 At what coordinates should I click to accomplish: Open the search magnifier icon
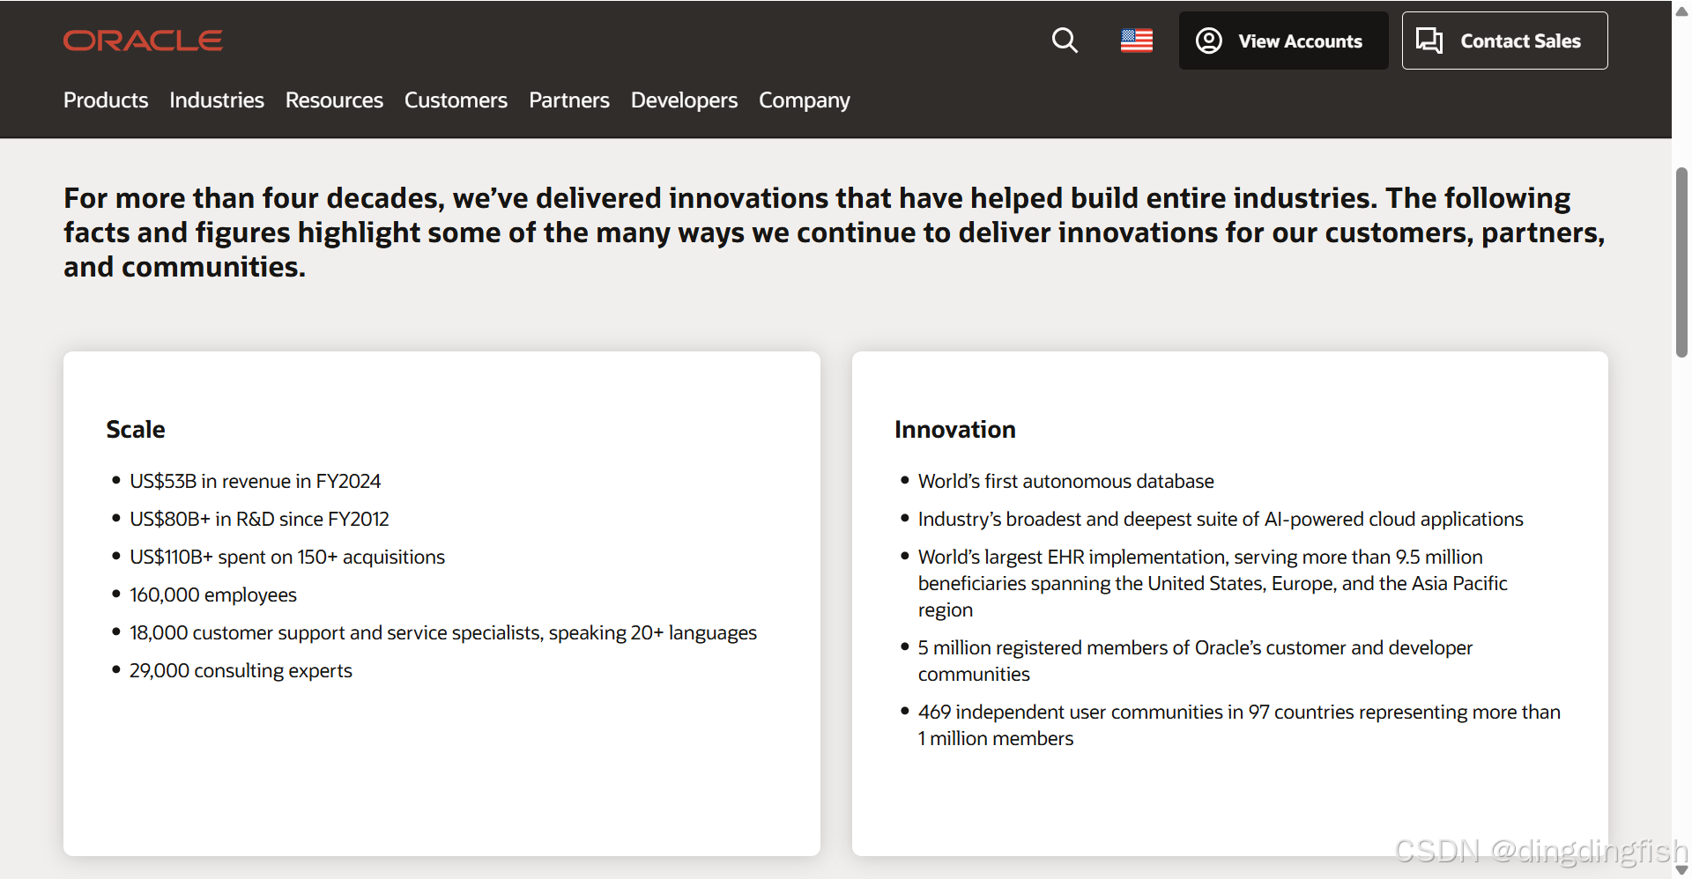click(1065, 41)
